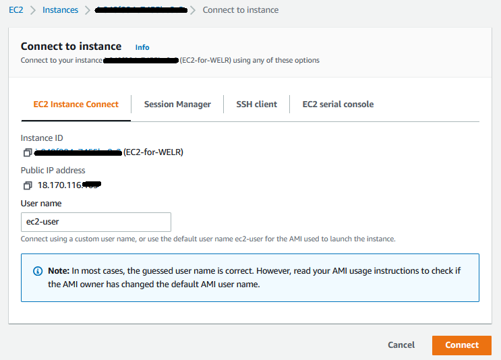Click the User name field label
The image size is (501, 360).
pos(41,203)
